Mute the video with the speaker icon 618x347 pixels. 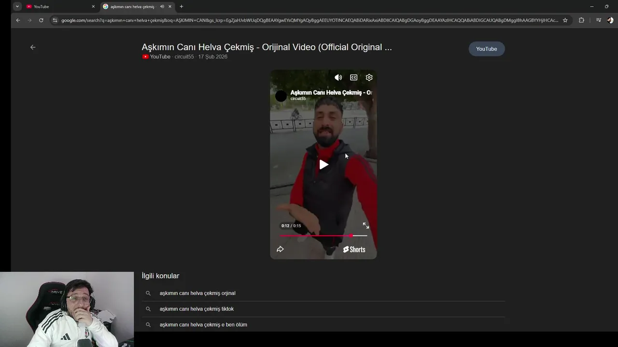pyautogui.click(x=338, y=78)
